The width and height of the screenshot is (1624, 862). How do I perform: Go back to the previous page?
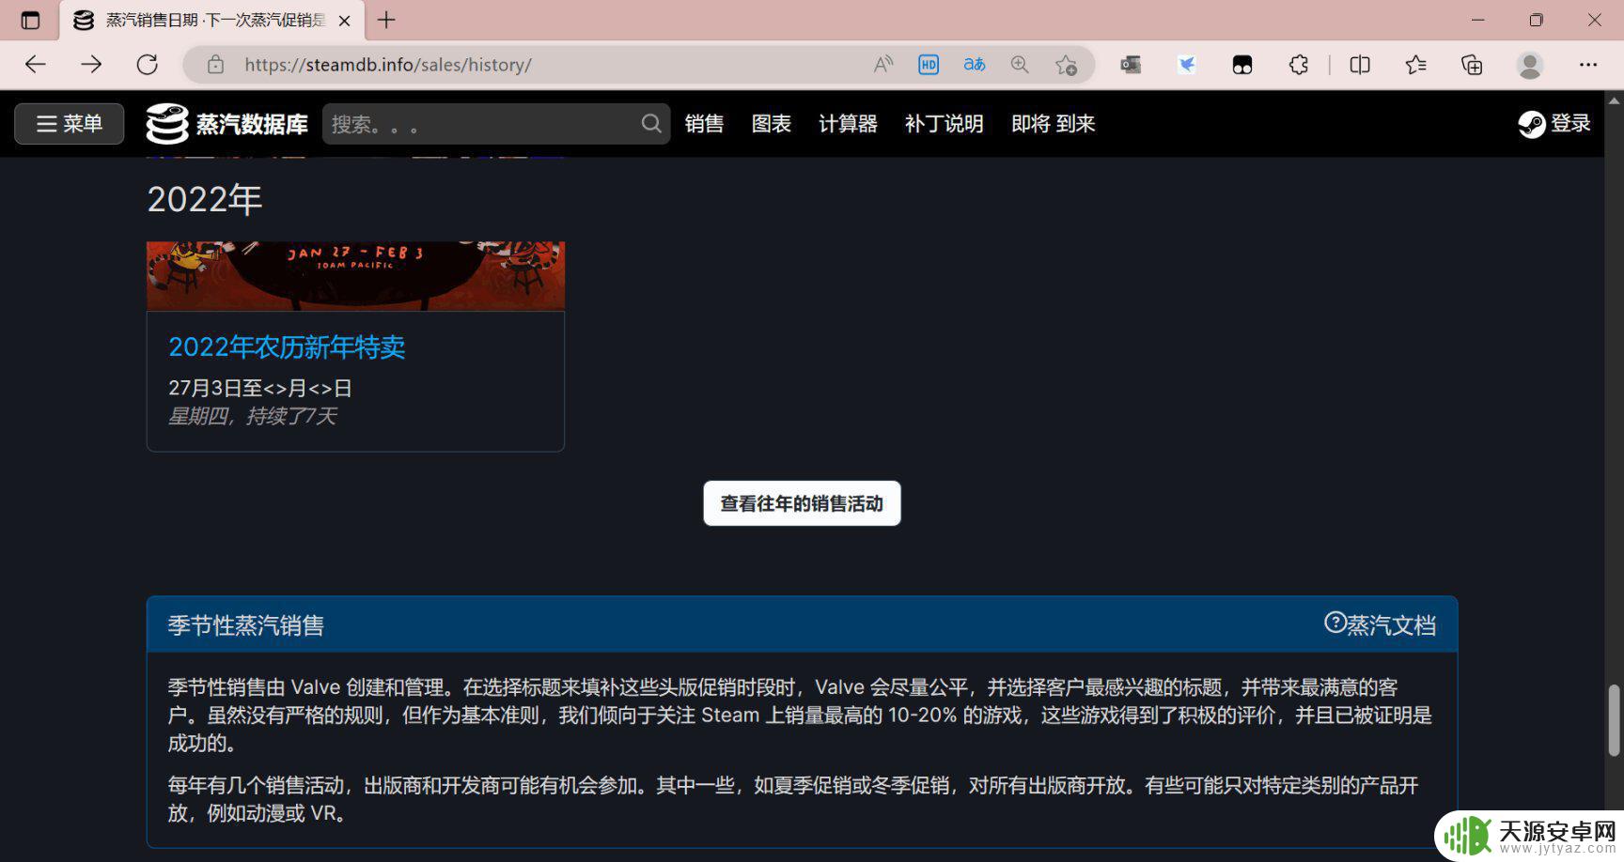(36, 65)
